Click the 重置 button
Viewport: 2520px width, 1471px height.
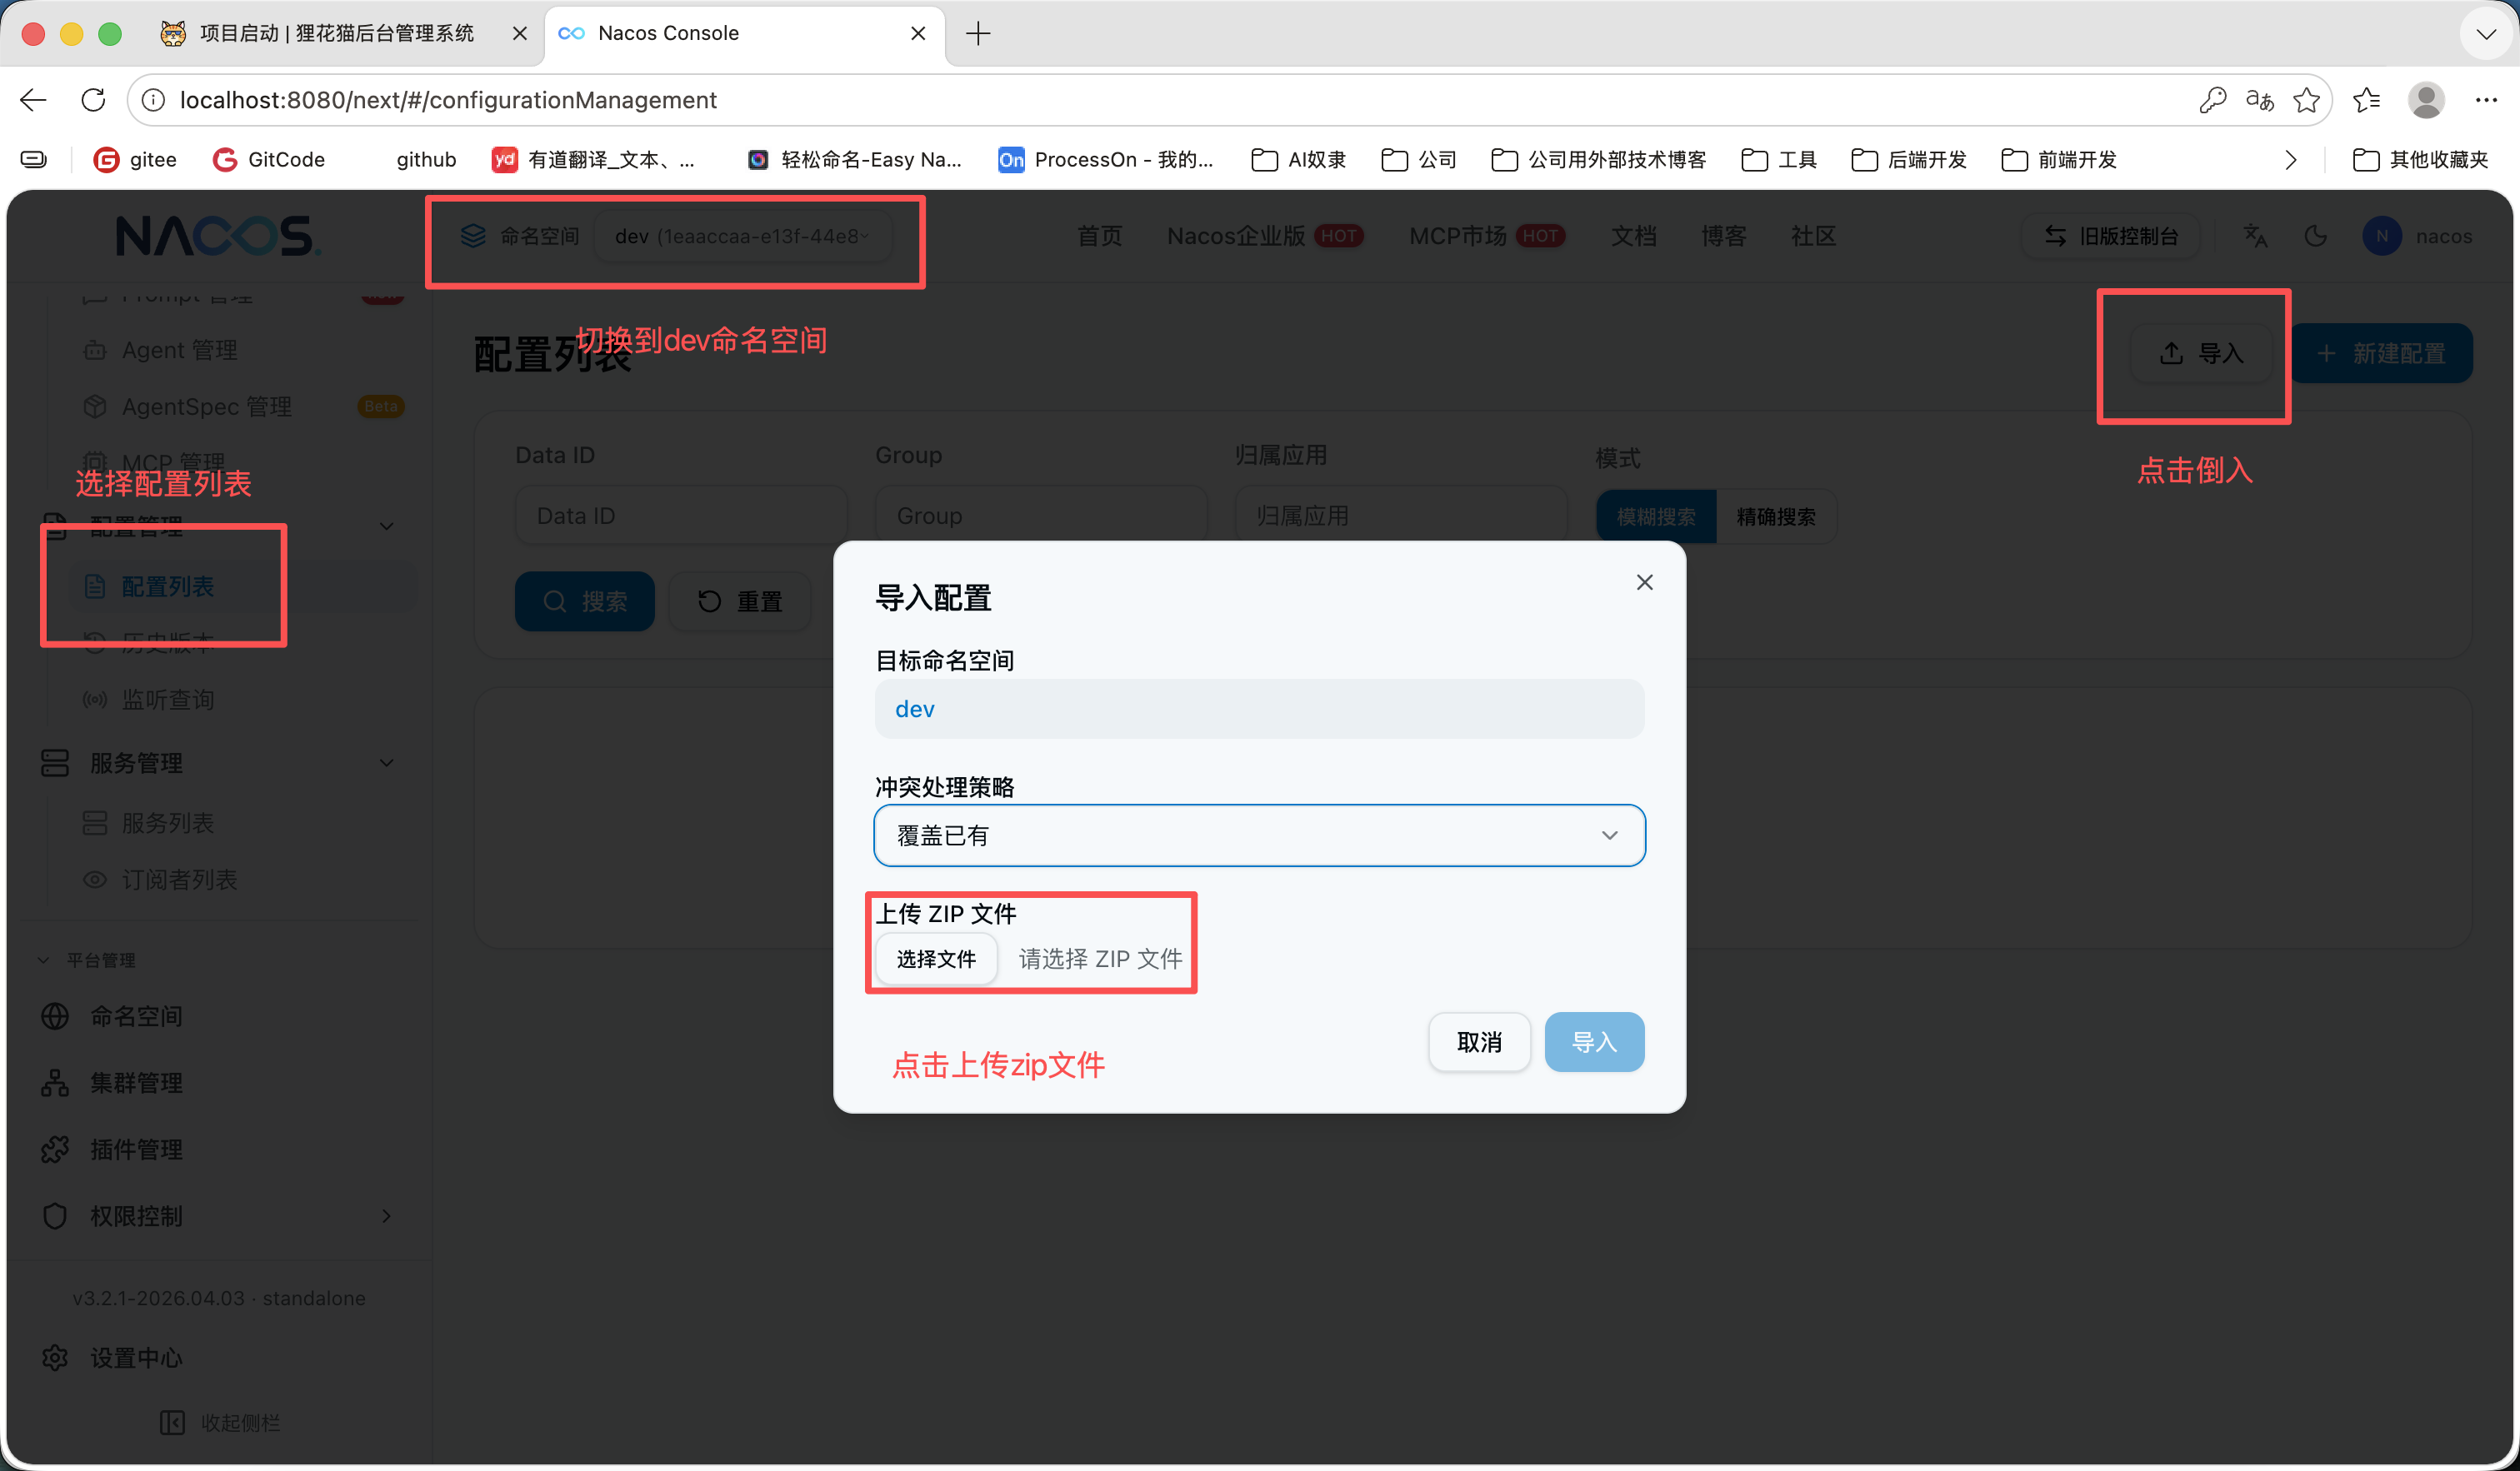click(739, 601)
